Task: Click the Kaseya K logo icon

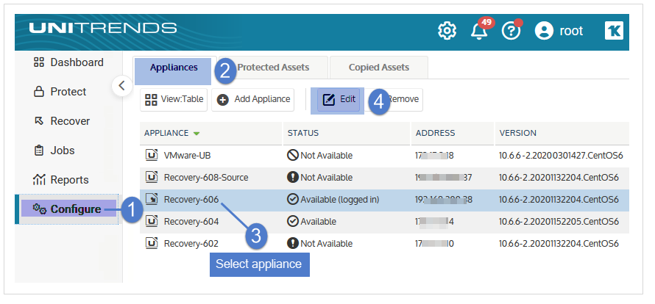Action: [x=614, y=31]
